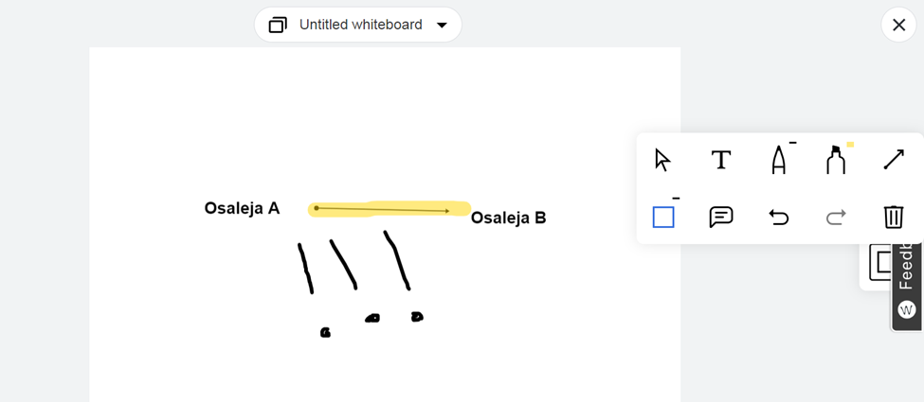Click the Untitled whiteboard title
The image size is (924, 402).
(x=361, y=25)
